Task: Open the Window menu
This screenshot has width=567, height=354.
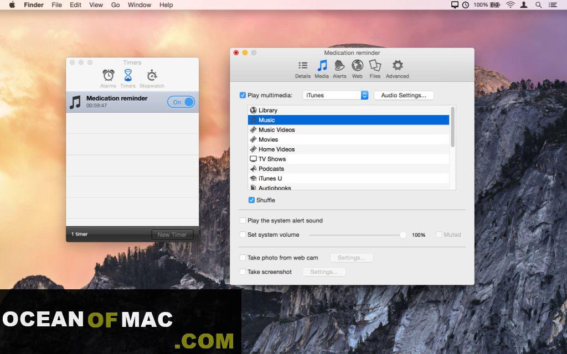Action: (139, 4)
